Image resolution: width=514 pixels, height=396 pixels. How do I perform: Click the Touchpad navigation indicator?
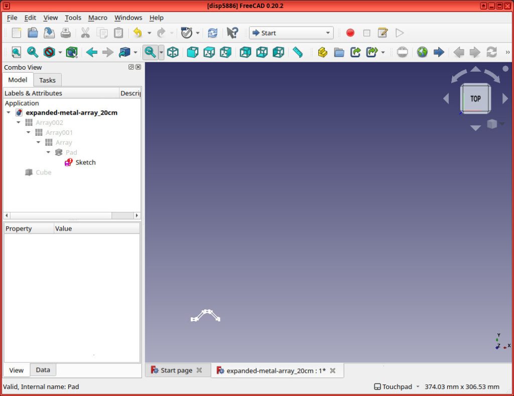click(x=396, y=386)
